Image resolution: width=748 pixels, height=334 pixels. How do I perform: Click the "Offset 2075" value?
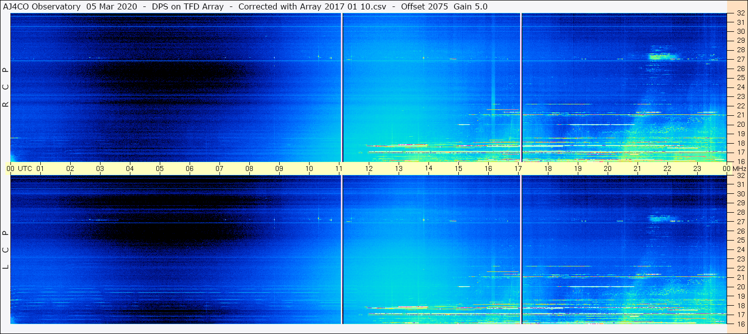(425, 6)
